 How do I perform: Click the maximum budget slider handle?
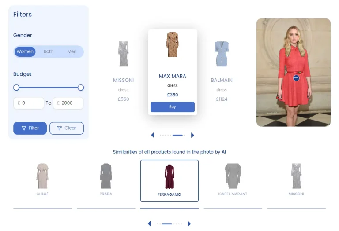coord(81,88)
